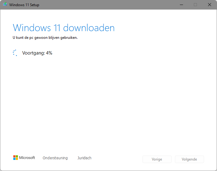Click the Vorige button
This screenshot has width=217, height=171.
coord(157,159)
